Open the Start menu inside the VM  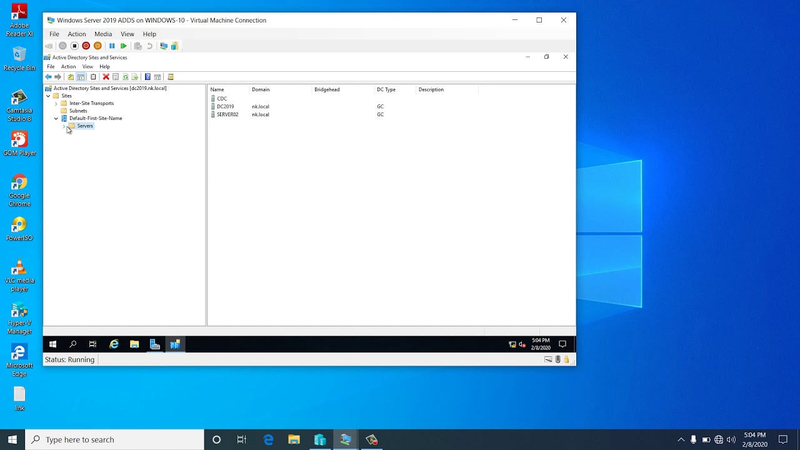pyautogui.click(x=53, y=344)
